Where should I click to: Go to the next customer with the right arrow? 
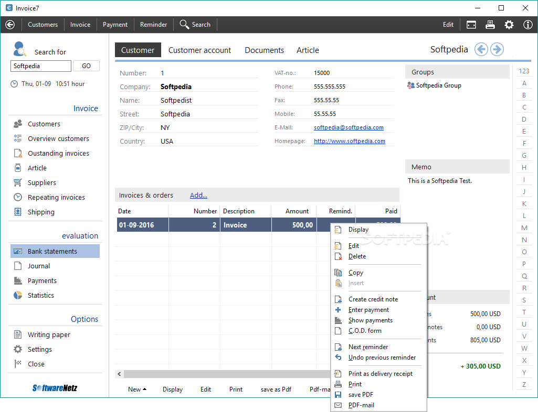(497, 49)
